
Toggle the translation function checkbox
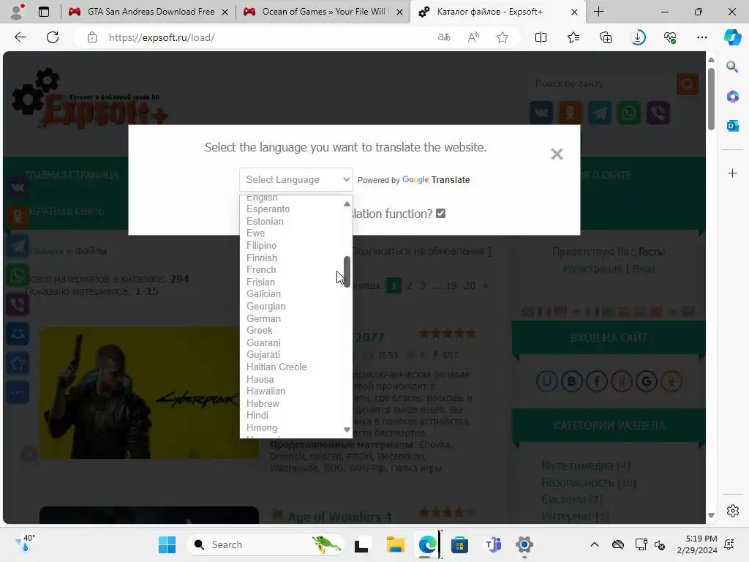(440, 214)
